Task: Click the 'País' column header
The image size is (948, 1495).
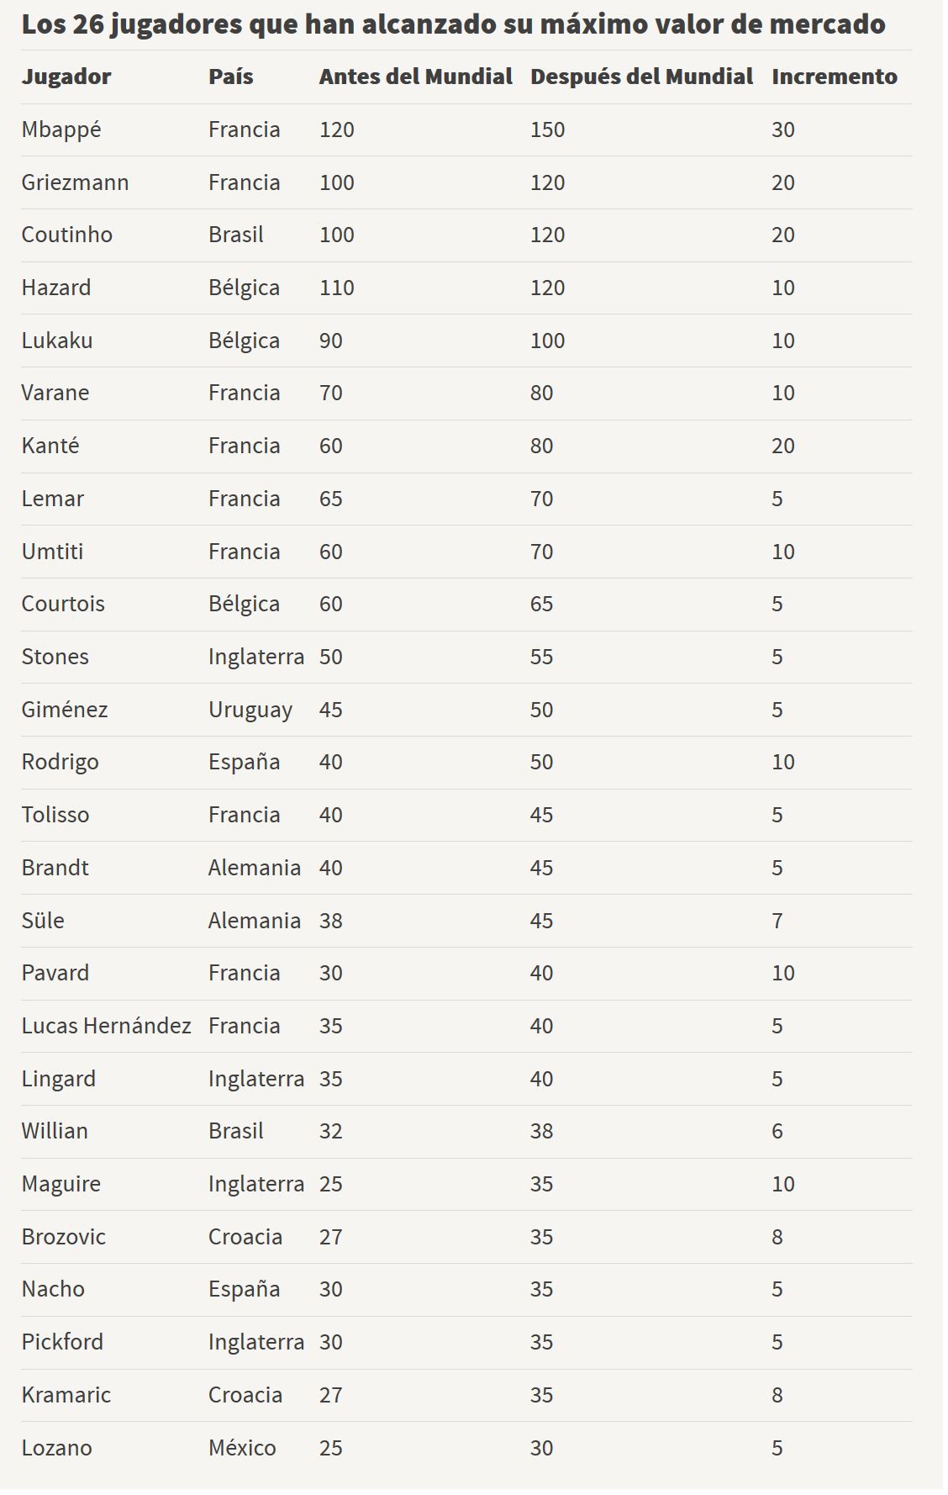Action: 230,77
